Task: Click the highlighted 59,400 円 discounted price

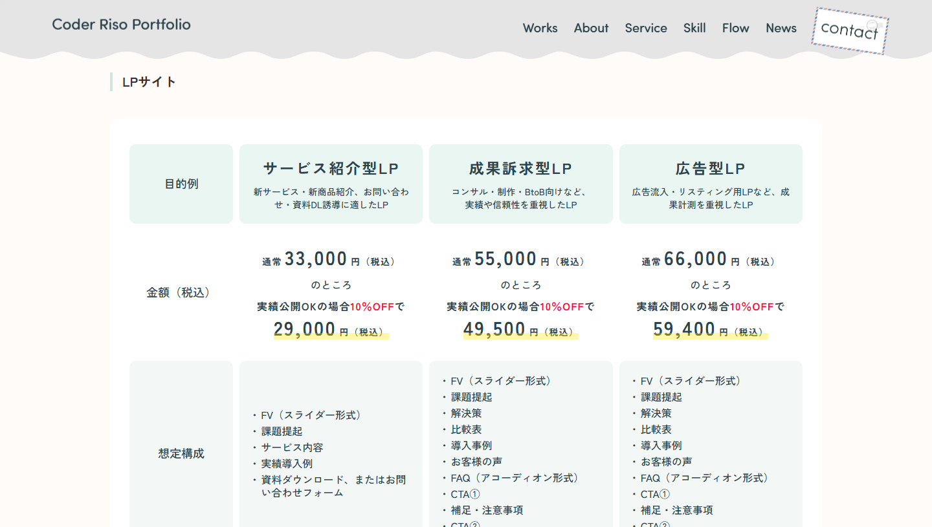Action: pos(711,330)
